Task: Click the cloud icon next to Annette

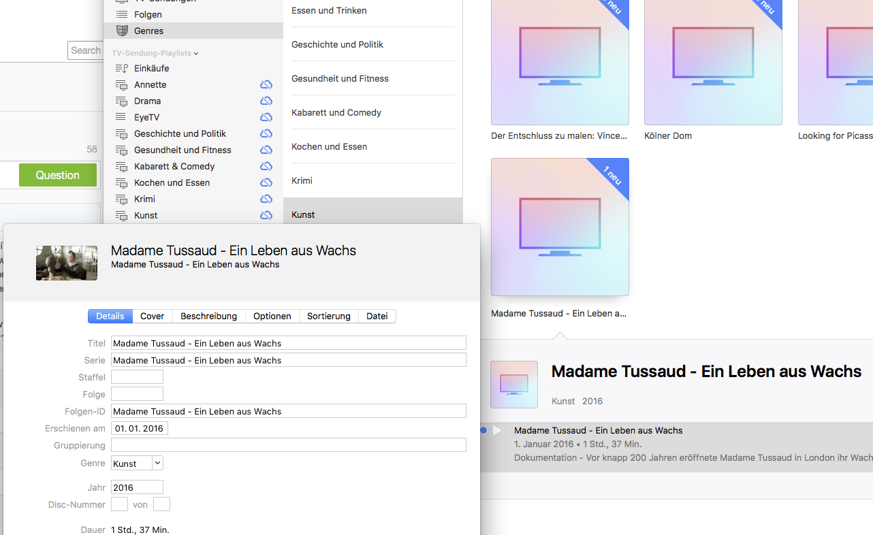Action: pos(266,84)
